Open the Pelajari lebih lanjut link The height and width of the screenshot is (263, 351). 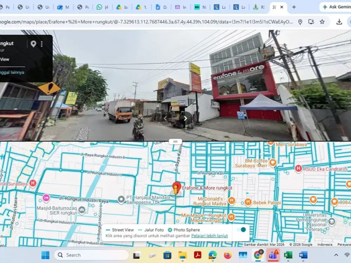(x=209, y=236)
